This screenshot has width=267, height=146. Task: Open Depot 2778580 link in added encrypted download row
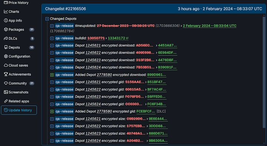tap(104, 75)
